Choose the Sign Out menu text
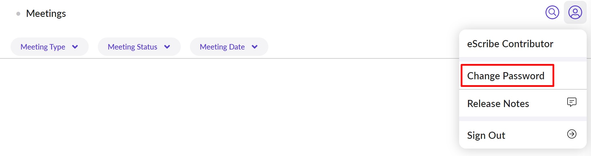The height and width of the screenshot is (156, 591). pyautogui.click(x=486, y=135)
